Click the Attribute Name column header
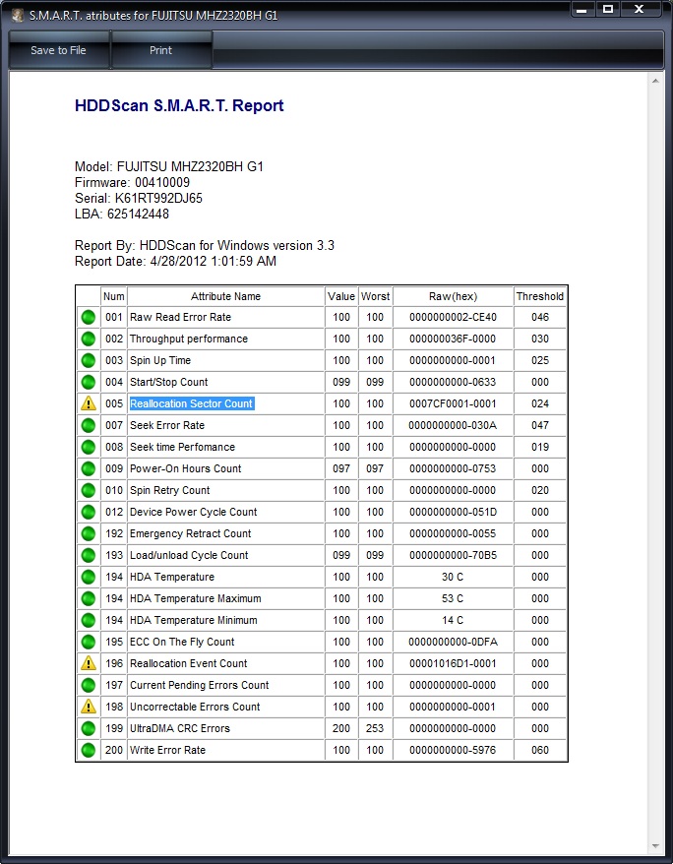Image resolution: width=673 pixels, height=864 pixels. (x=225, y=296)
